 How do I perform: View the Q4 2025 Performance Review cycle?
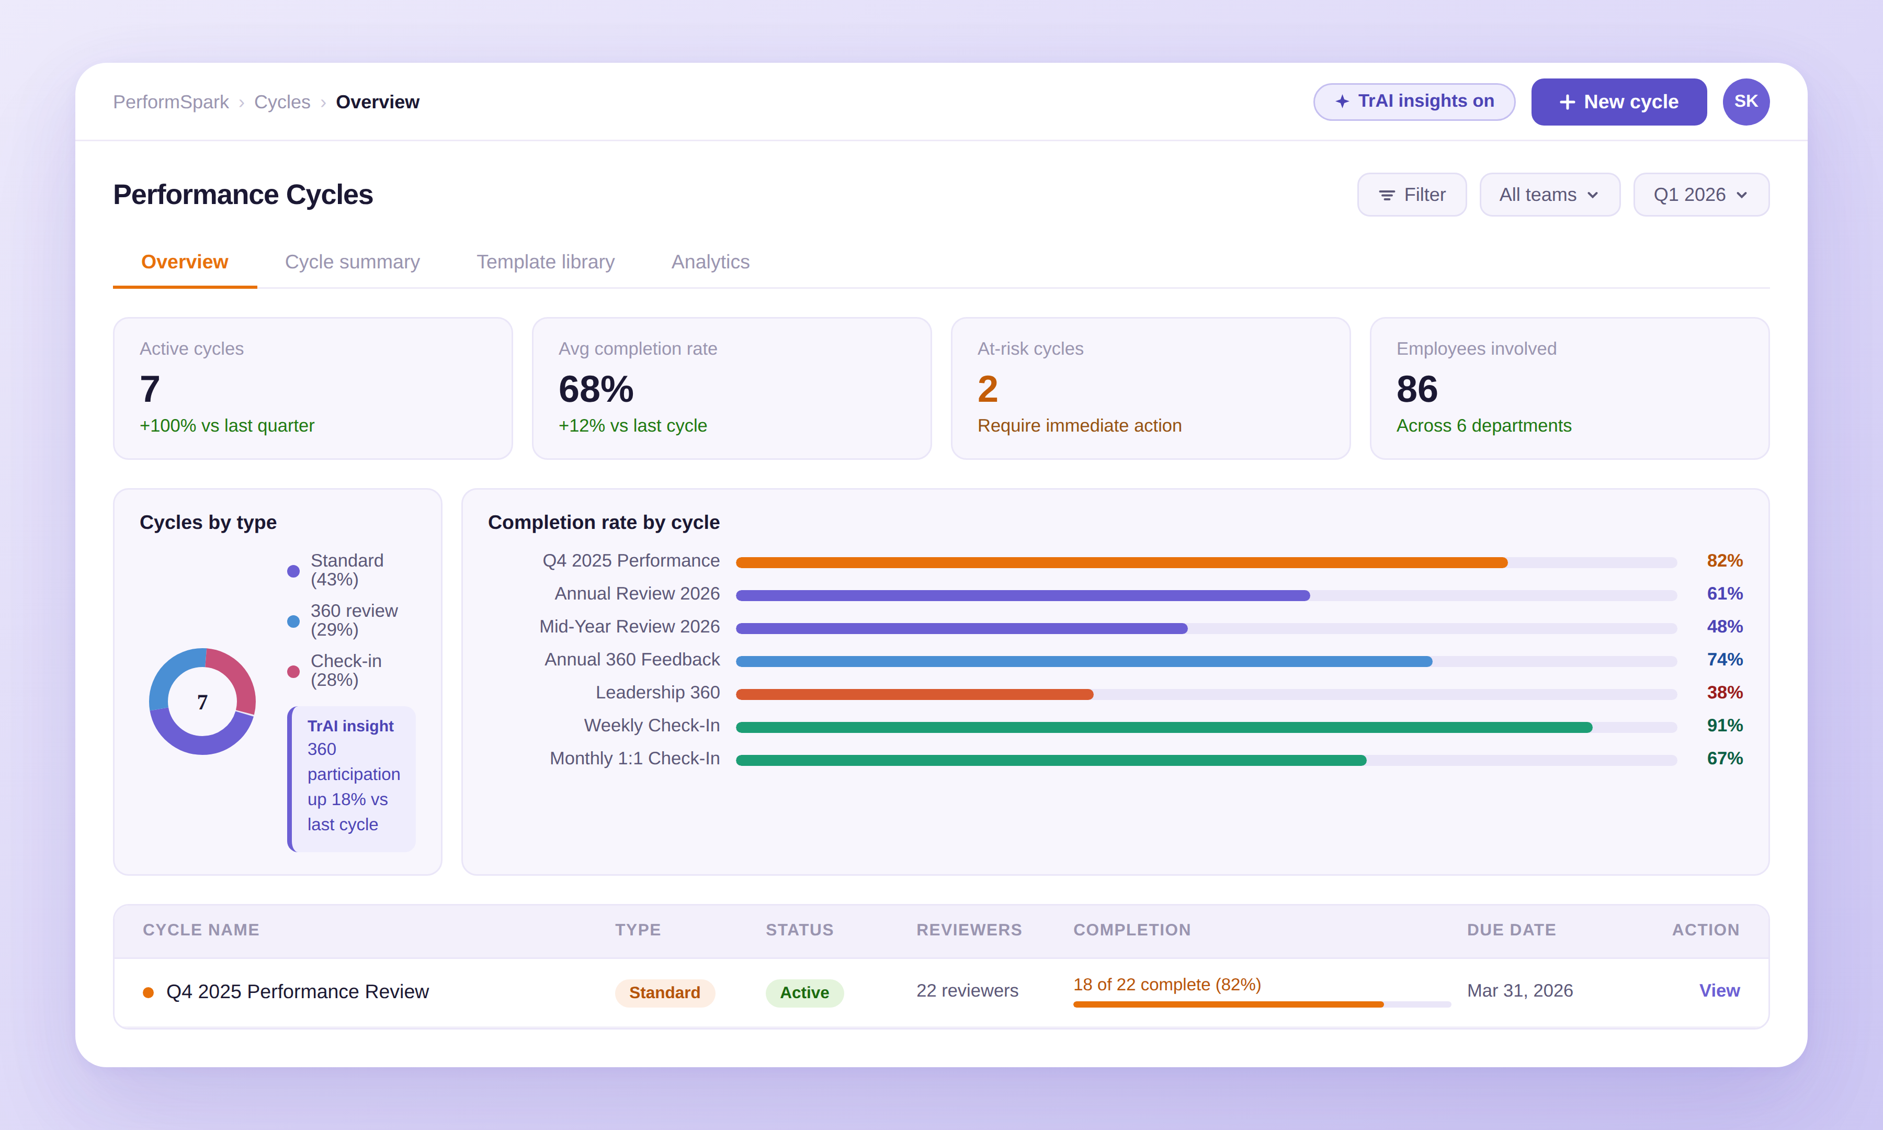click(1719, 991)
